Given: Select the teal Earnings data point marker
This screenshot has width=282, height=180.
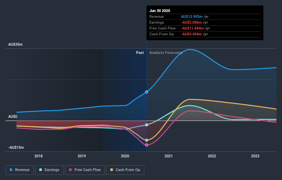Looking at the screenshot, I should [147, 125].
